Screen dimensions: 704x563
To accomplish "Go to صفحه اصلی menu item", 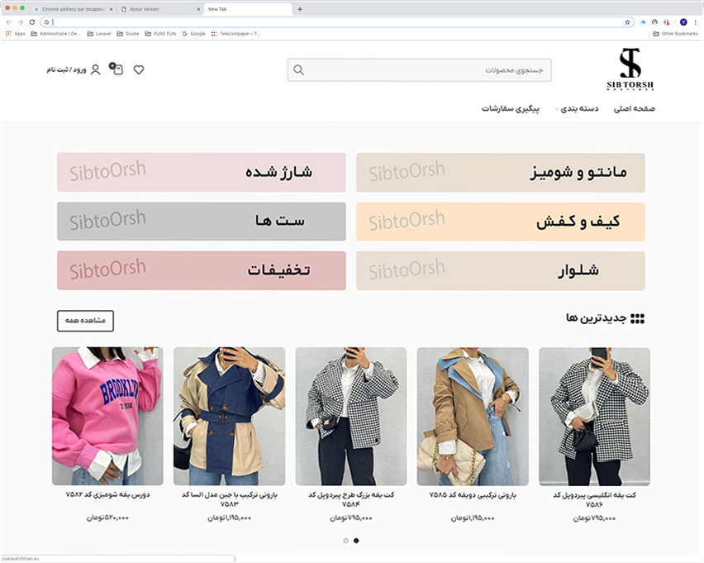I will pos(635,109).
